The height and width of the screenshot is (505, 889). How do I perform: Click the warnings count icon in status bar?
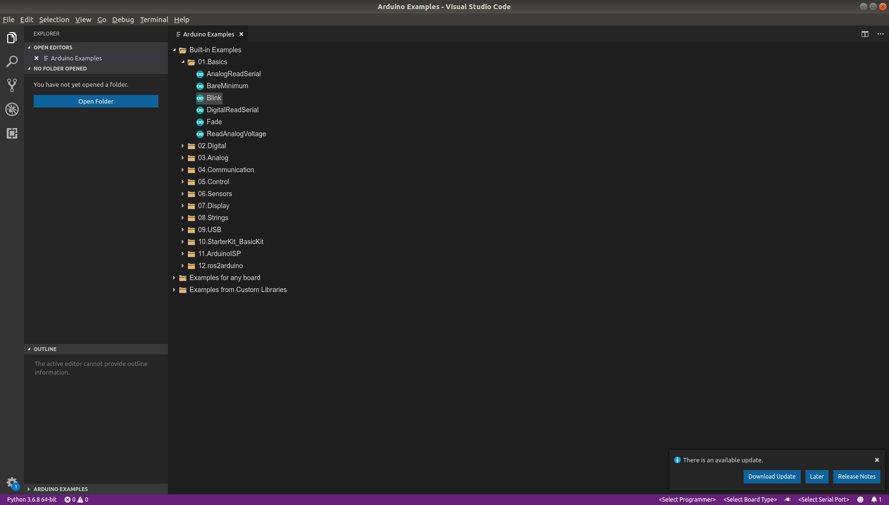80,500
